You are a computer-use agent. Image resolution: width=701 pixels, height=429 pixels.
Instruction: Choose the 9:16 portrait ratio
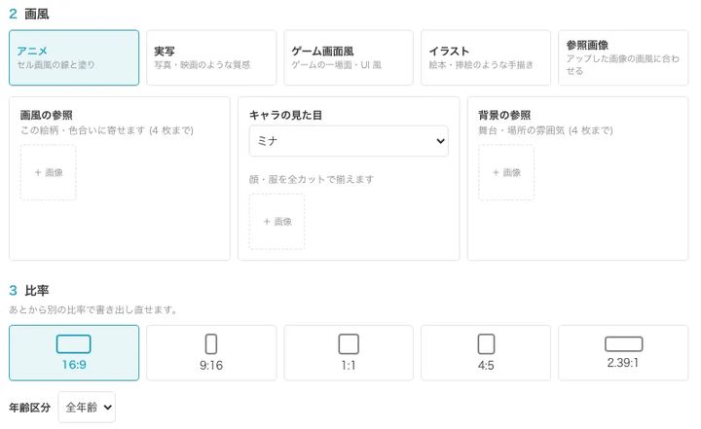[x=211, y=353]
